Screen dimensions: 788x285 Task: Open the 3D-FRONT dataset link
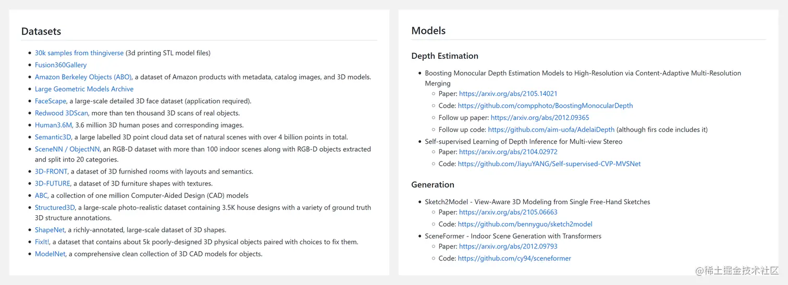pyautogui.click(x=51, y=171)
